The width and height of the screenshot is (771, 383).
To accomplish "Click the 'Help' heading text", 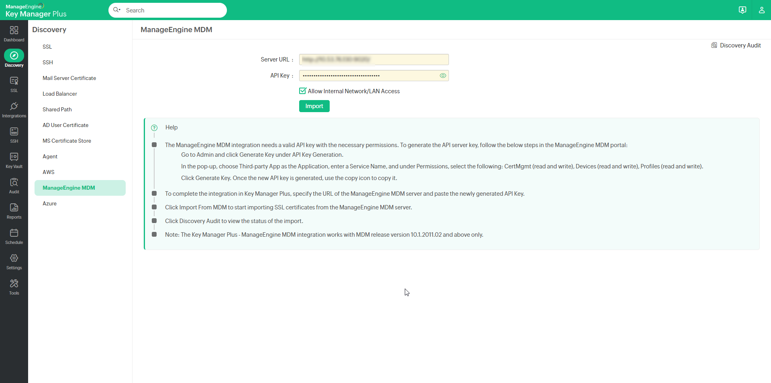I will tap(171, 127).
